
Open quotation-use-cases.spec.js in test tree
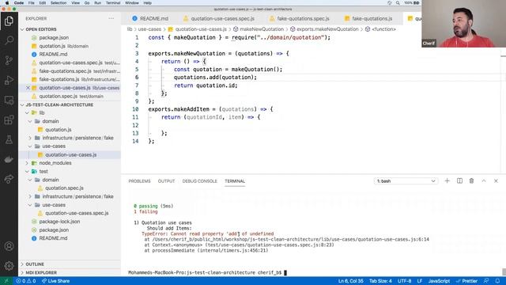77,213
